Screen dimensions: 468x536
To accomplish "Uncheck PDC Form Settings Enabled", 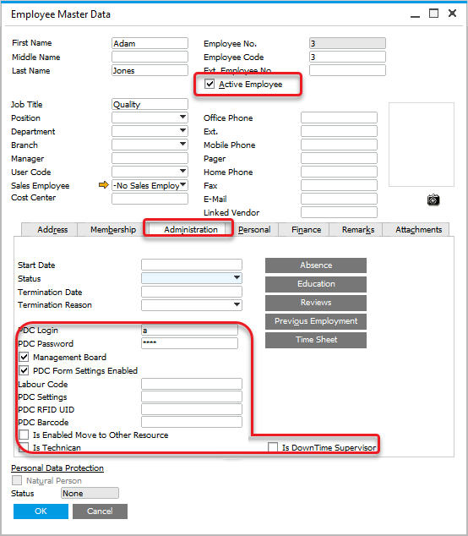I will pyautogui.click(x=24, y=370).
